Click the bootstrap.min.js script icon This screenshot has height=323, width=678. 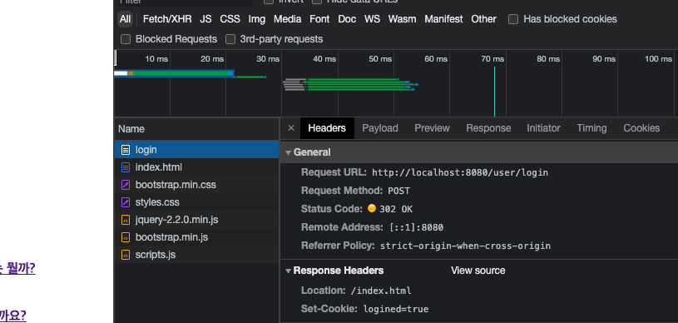[x=126, y=237]
